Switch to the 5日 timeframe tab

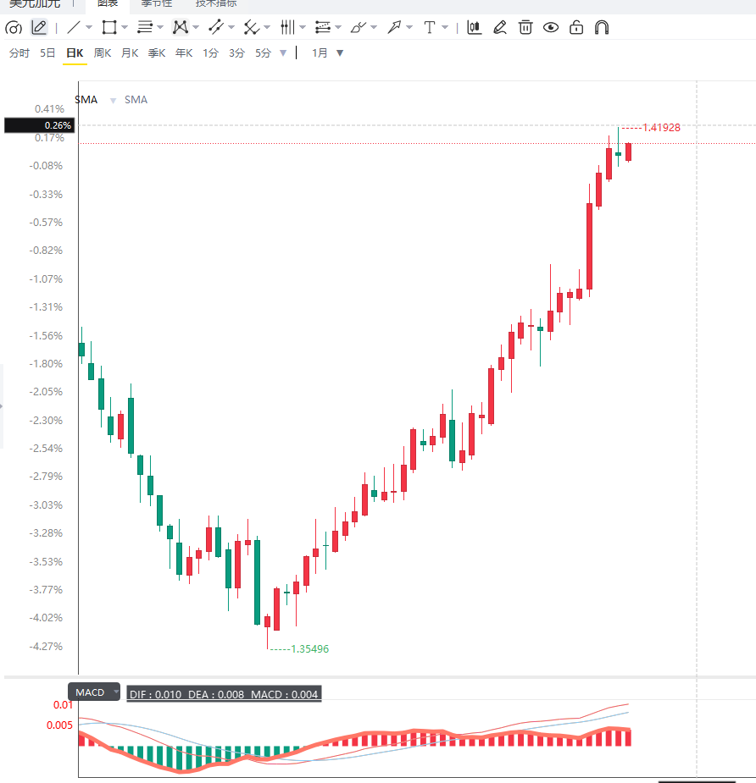(47, 53)
